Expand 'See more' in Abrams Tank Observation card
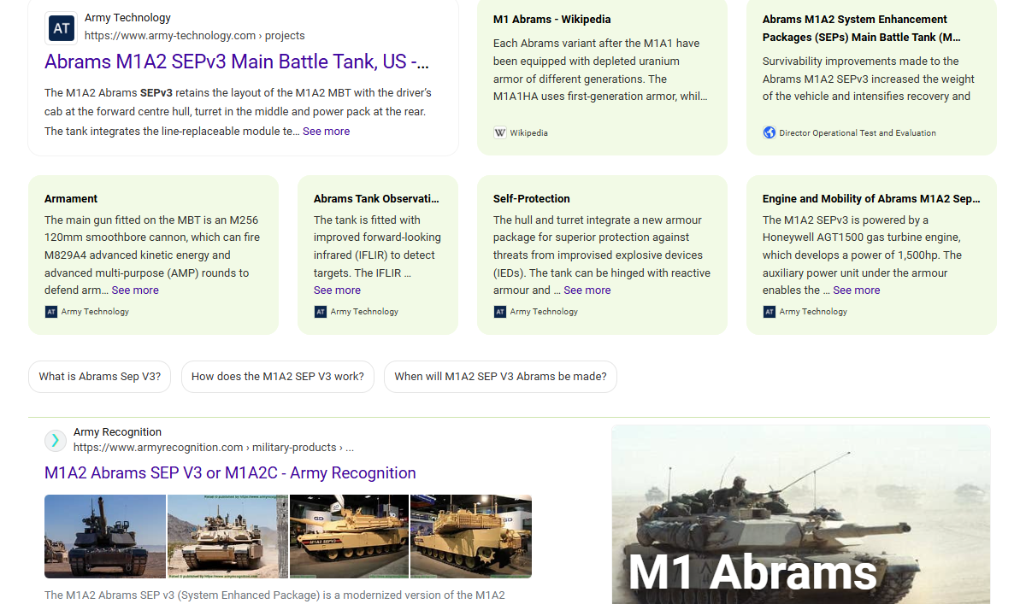The height and width of the screenshot is (604, 1026). pyautogui.click(x=337, y=290)
